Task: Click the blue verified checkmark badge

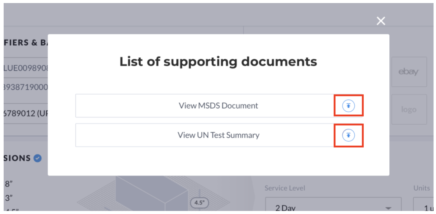Action: click(x=38, y=158)
